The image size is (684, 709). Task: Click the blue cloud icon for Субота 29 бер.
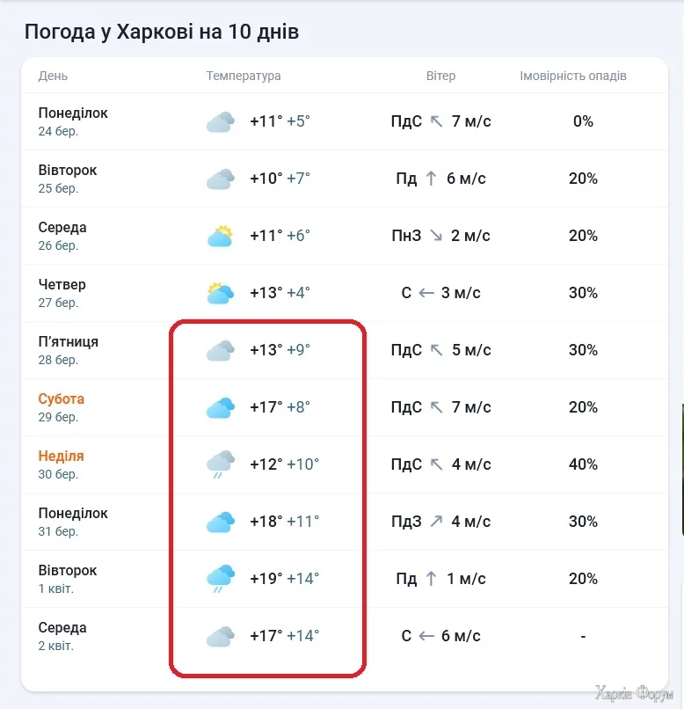220,407
